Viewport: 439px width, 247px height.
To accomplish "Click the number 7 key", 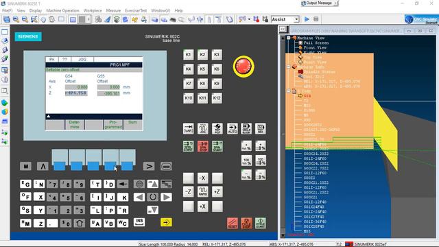I will tap(52, 184).
